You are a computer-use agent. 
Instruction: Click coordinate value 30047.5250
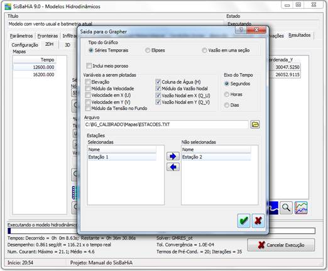[287, 67]
